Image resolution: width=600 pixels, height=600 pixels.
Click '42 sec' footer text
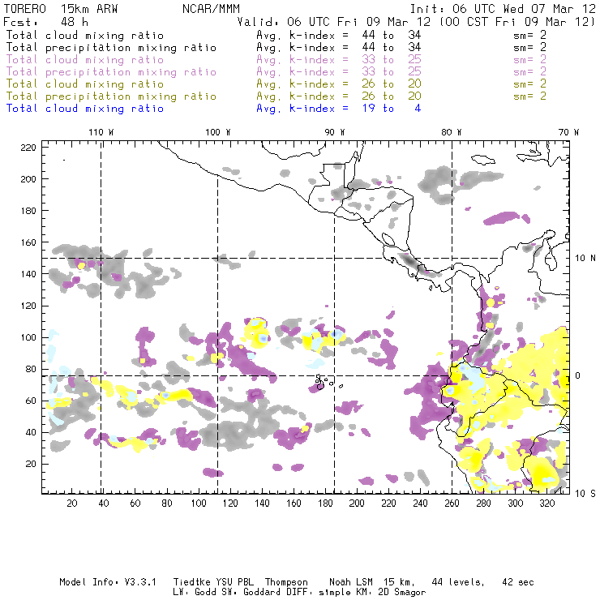click(518, 582)
